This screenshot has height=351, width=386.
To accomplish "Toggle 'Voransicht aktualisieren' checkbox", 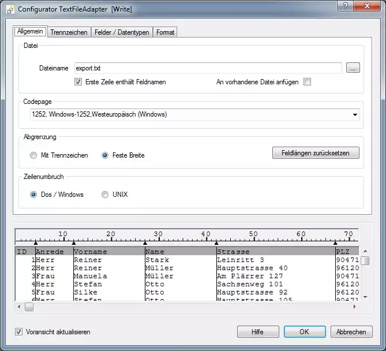I will pos(19,332).
